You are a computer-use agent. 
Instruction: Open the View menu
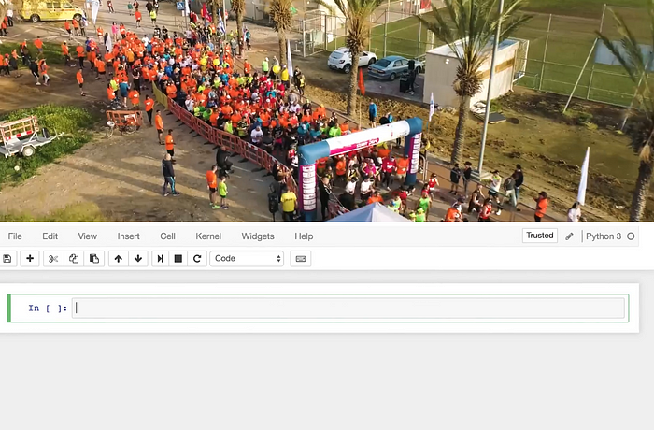(88, 236)
